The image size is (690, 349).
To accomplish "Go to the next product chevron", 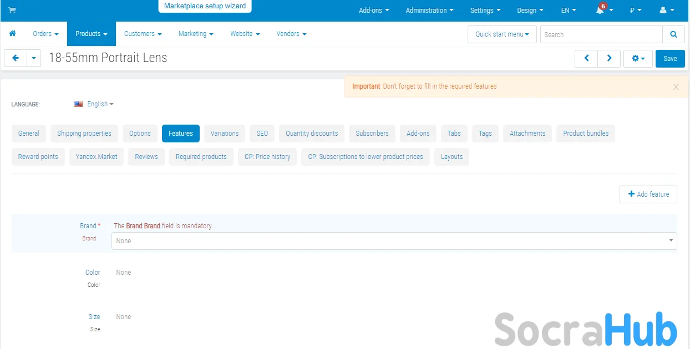I will (609, 58).
